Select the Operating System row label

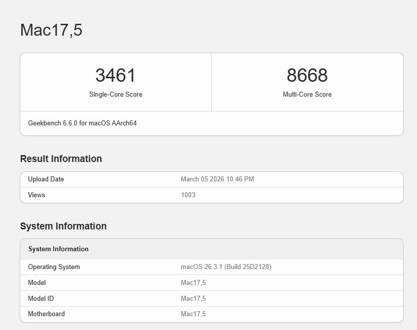pyautogui.click(x=54, y=267)
